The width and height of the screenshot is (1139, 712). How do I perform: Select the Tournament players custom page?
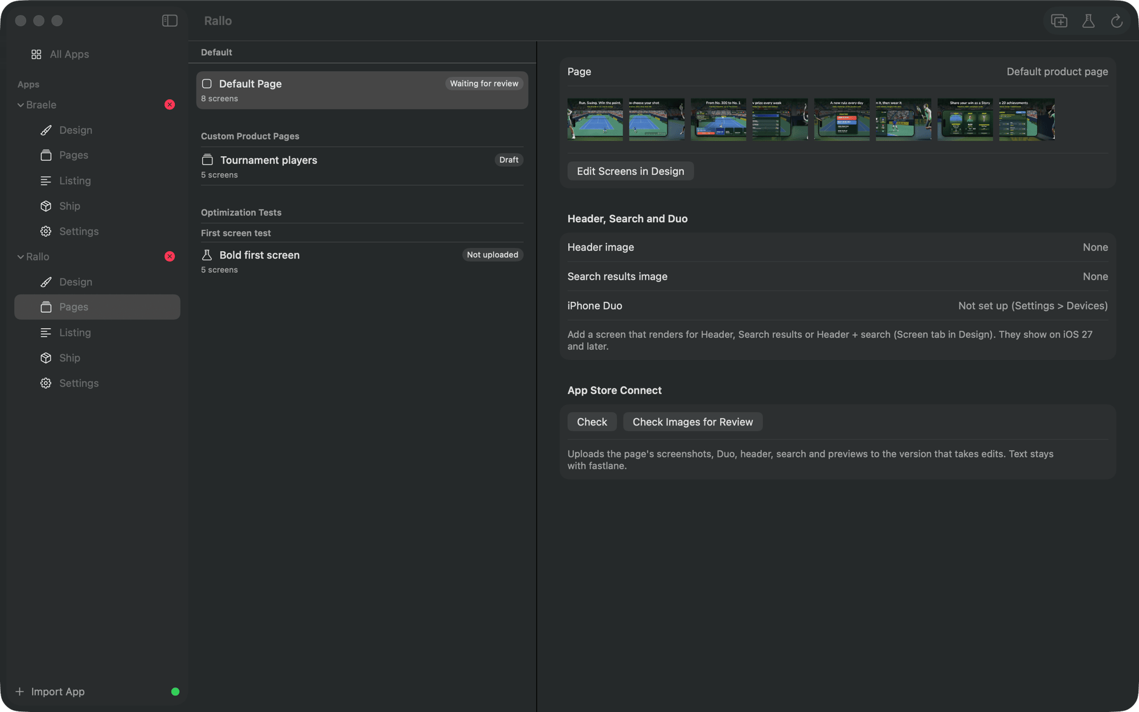click(362, 166)
